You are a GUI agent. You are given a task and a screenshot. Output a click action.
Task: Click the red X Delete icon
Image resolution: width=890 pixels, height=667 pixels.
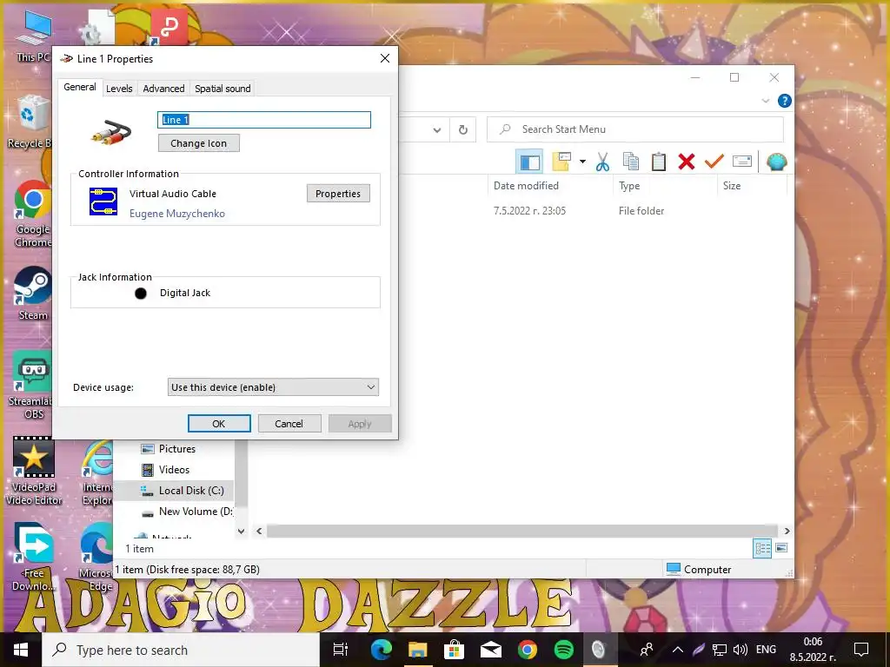click(687, 162)
